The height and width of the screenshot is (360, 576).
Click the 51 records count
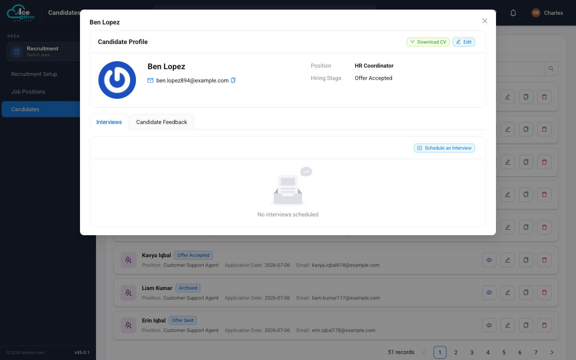point(401,352)
